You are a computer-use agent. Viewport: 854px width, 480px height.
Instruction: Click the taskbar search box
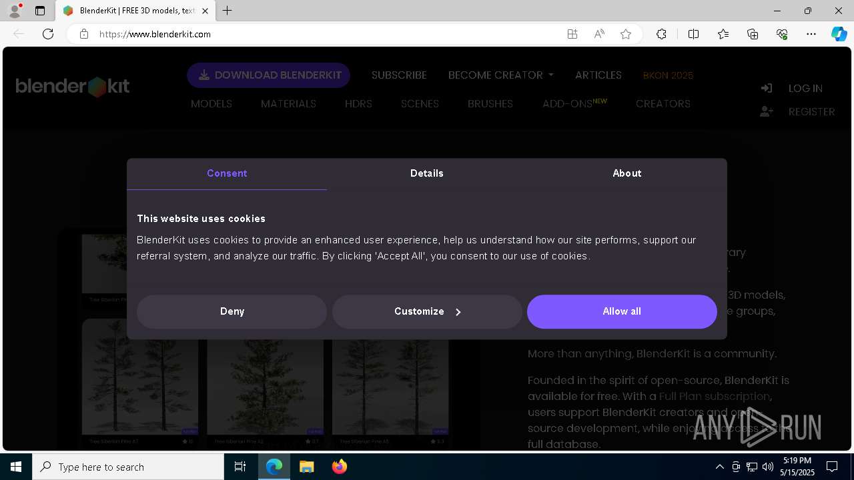coord(128,467)
